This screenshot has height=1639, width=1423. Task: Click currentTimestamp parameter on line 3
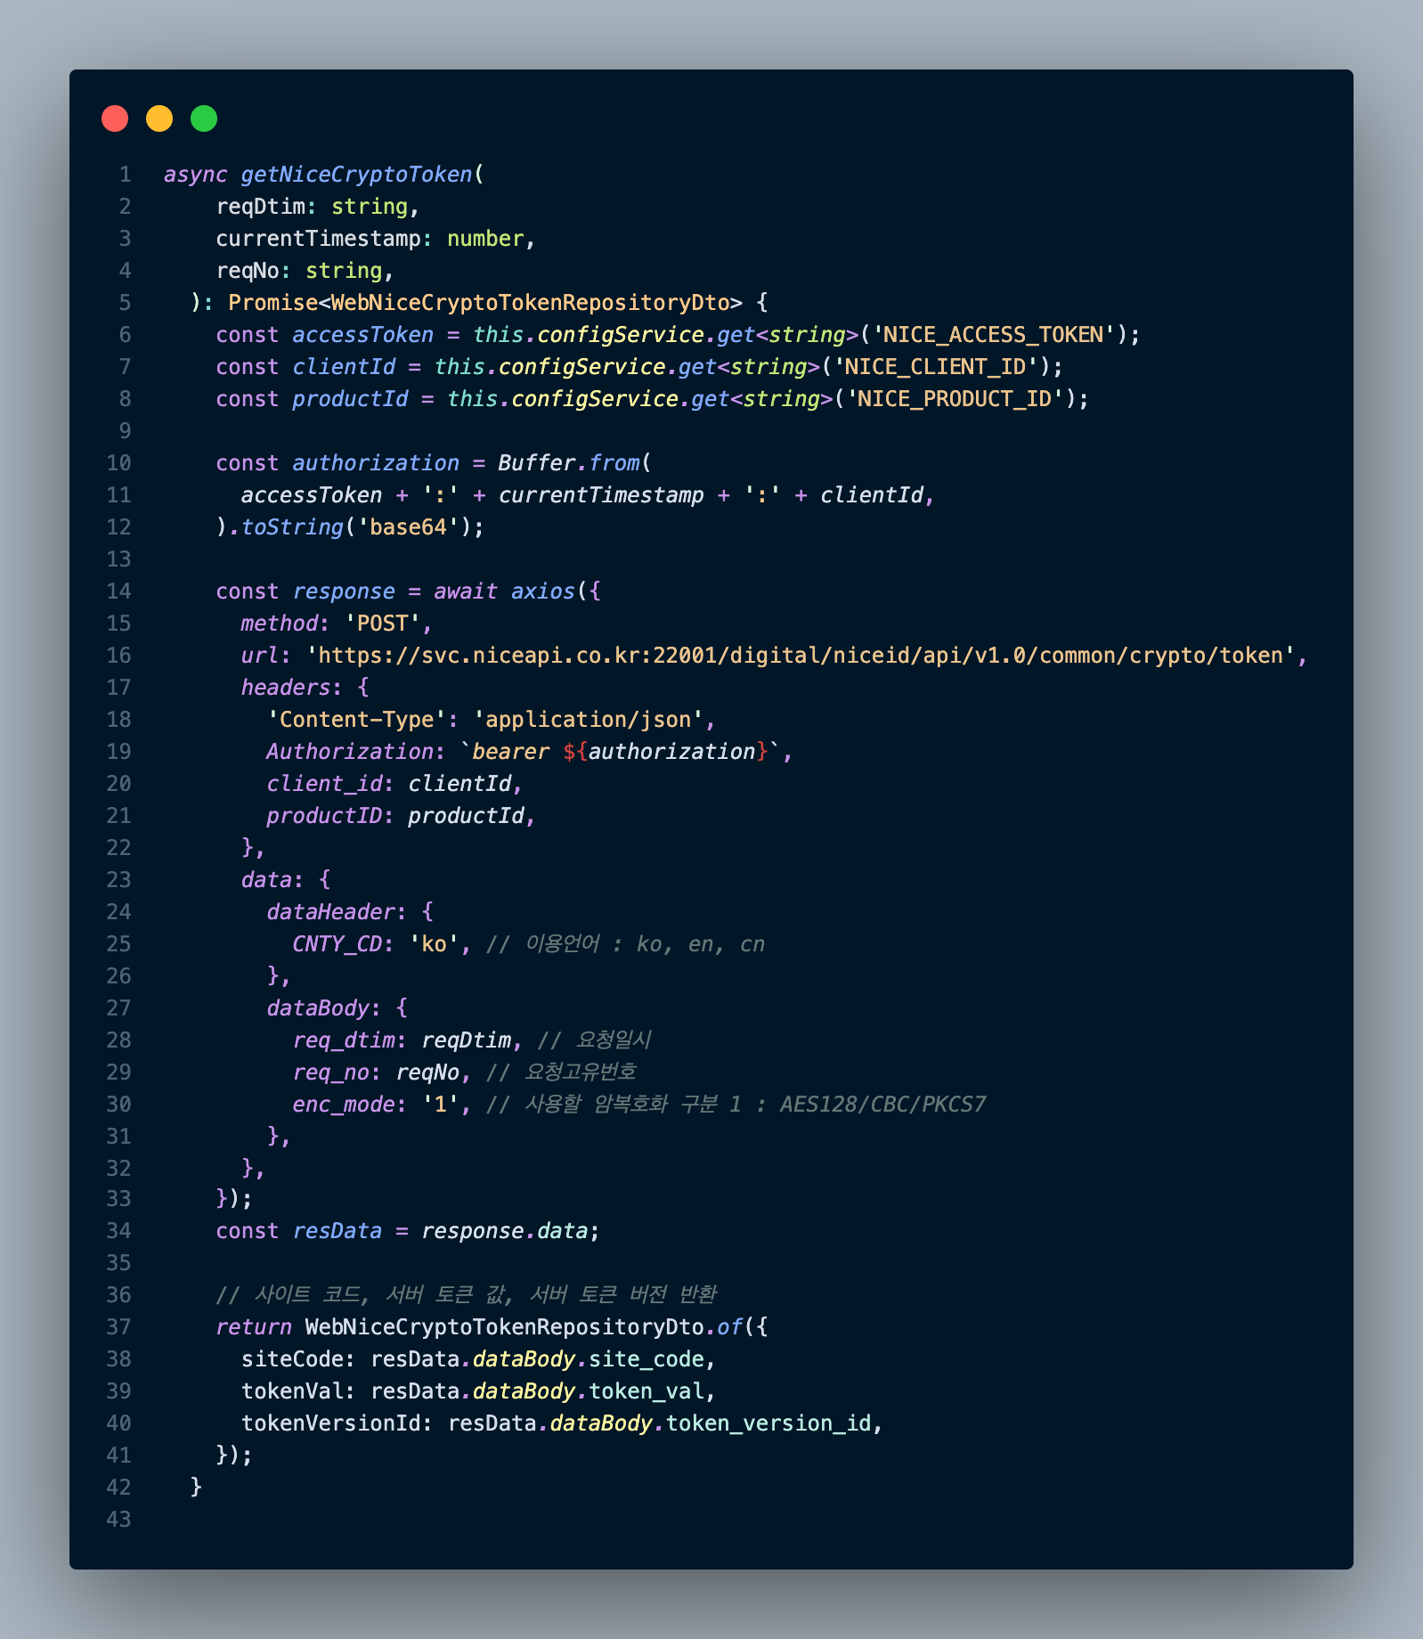[x=318, y=239]
